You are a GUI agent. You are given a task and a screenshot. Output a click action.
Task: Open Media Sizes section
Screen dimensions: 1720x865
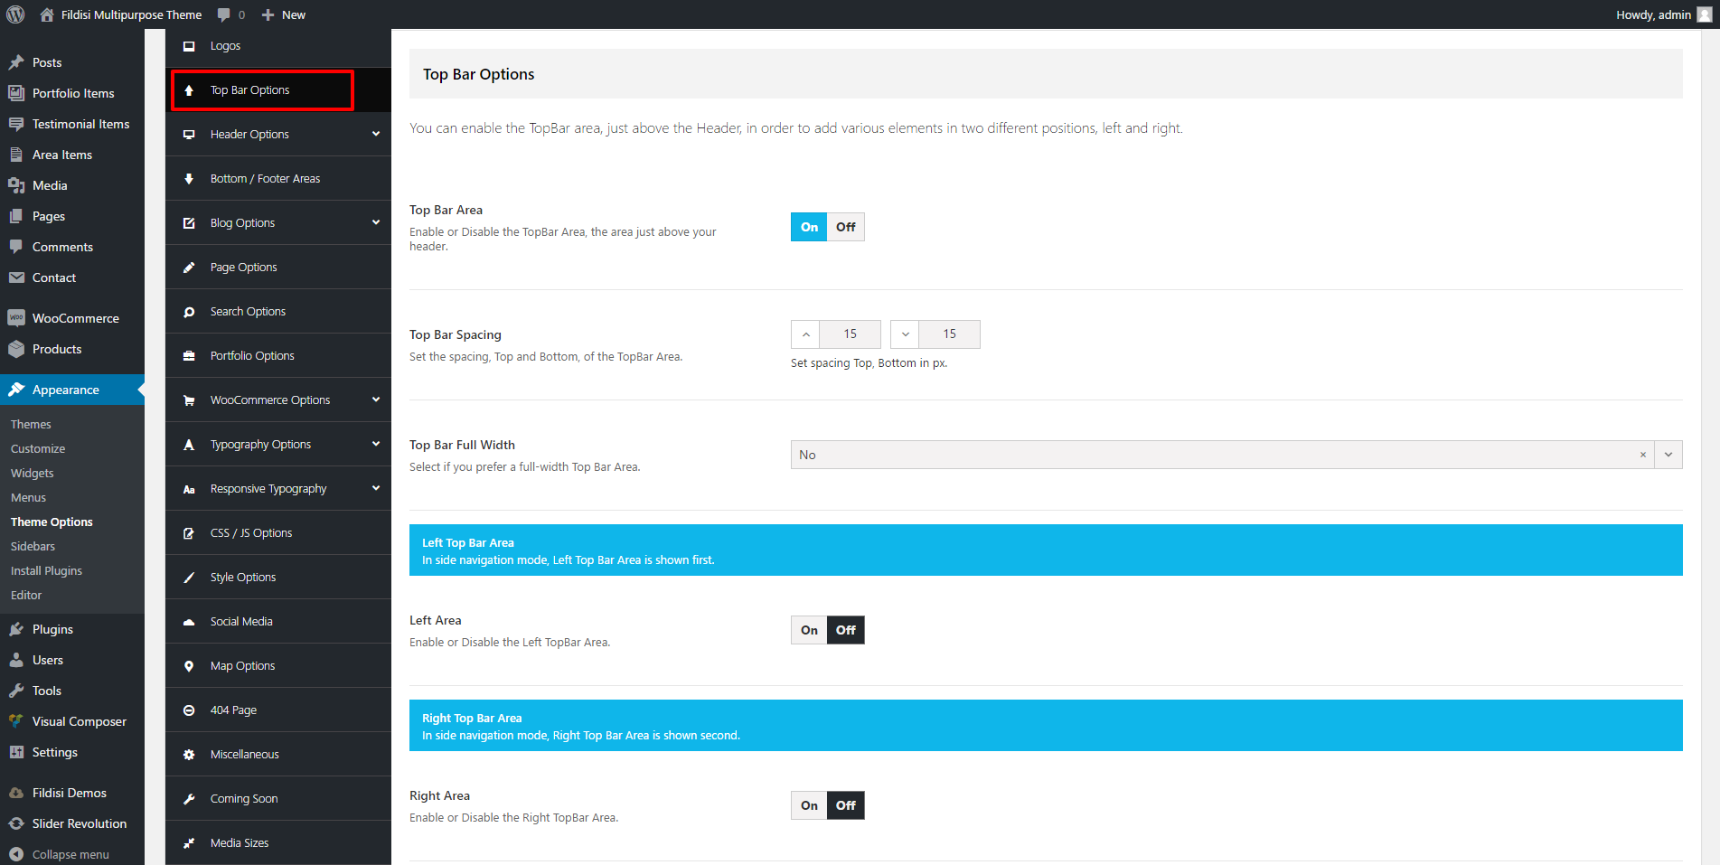click(278, 843)
